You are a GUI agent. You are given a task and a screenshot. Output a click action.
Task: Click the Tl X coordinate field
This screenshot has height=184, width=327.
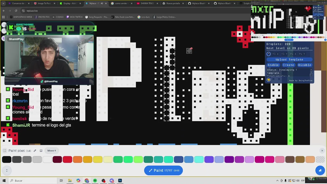point(276,54)
